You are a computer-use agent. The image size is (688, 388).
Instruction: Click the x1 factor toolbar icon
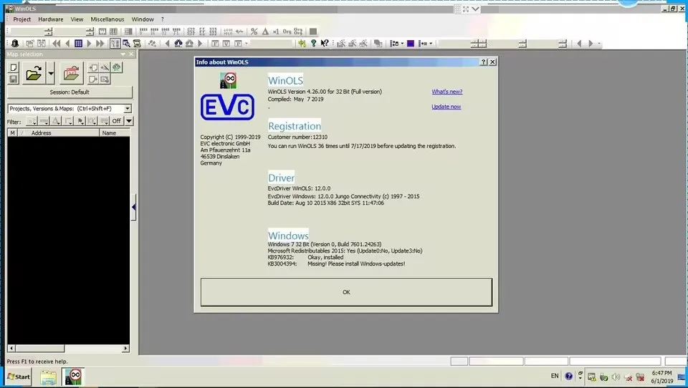[x=276, y=31]
